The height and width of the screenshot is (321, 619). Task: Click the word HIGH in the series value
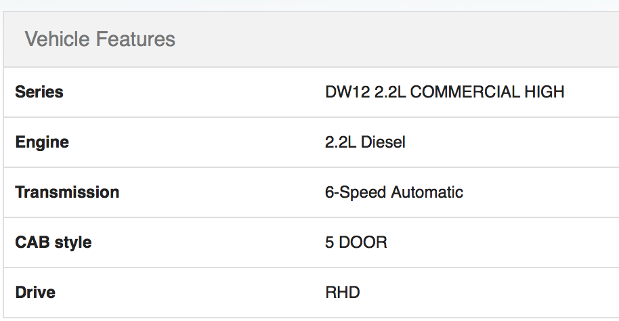[545, 92]
